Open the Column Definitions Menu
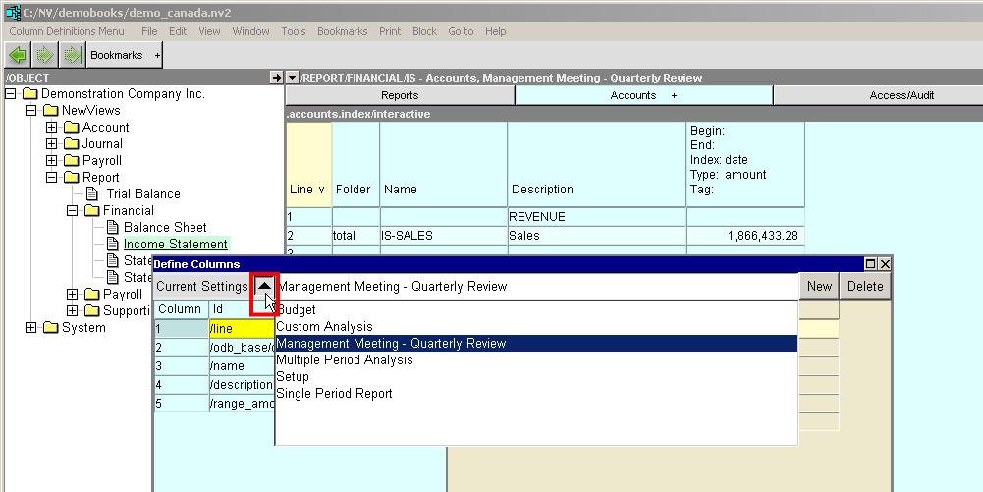The width and height of the screenshot is (983, 492). tap(67, 31)
